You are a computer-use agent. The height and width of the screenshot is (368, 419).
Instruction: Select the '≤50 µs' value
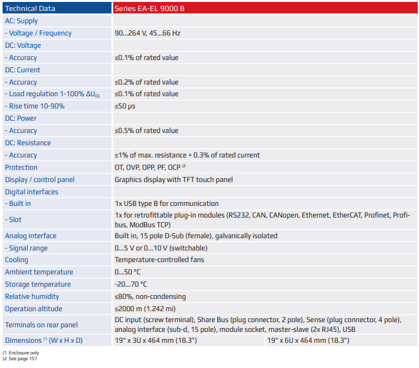(x=125, y=107)
